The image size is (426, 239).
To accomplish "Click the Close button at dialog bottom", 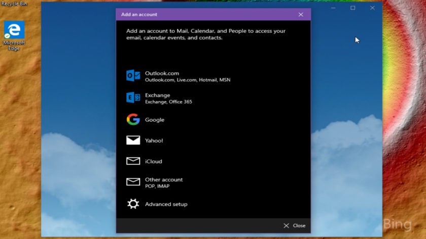I will point(294,225).
